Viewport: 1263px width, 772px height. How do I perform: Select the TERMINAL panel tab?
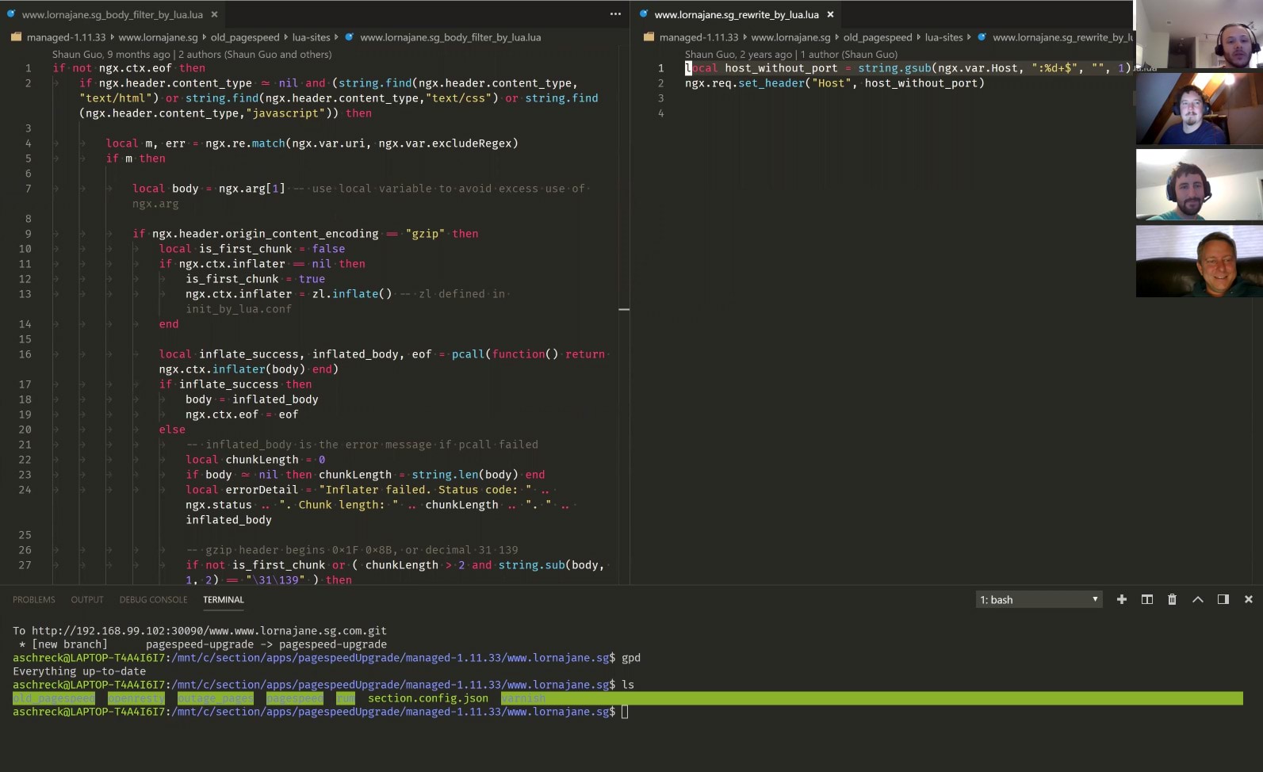tap(224, 600)
